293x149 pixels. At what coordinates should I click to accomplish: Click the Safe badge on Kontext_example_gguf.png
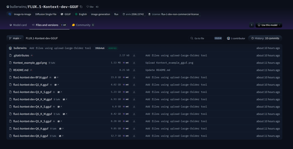[52, 63]
